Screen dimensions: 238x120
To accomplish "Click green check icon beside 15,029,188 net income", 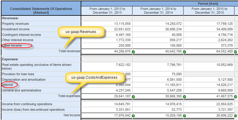I will click(x=184, y=116).
